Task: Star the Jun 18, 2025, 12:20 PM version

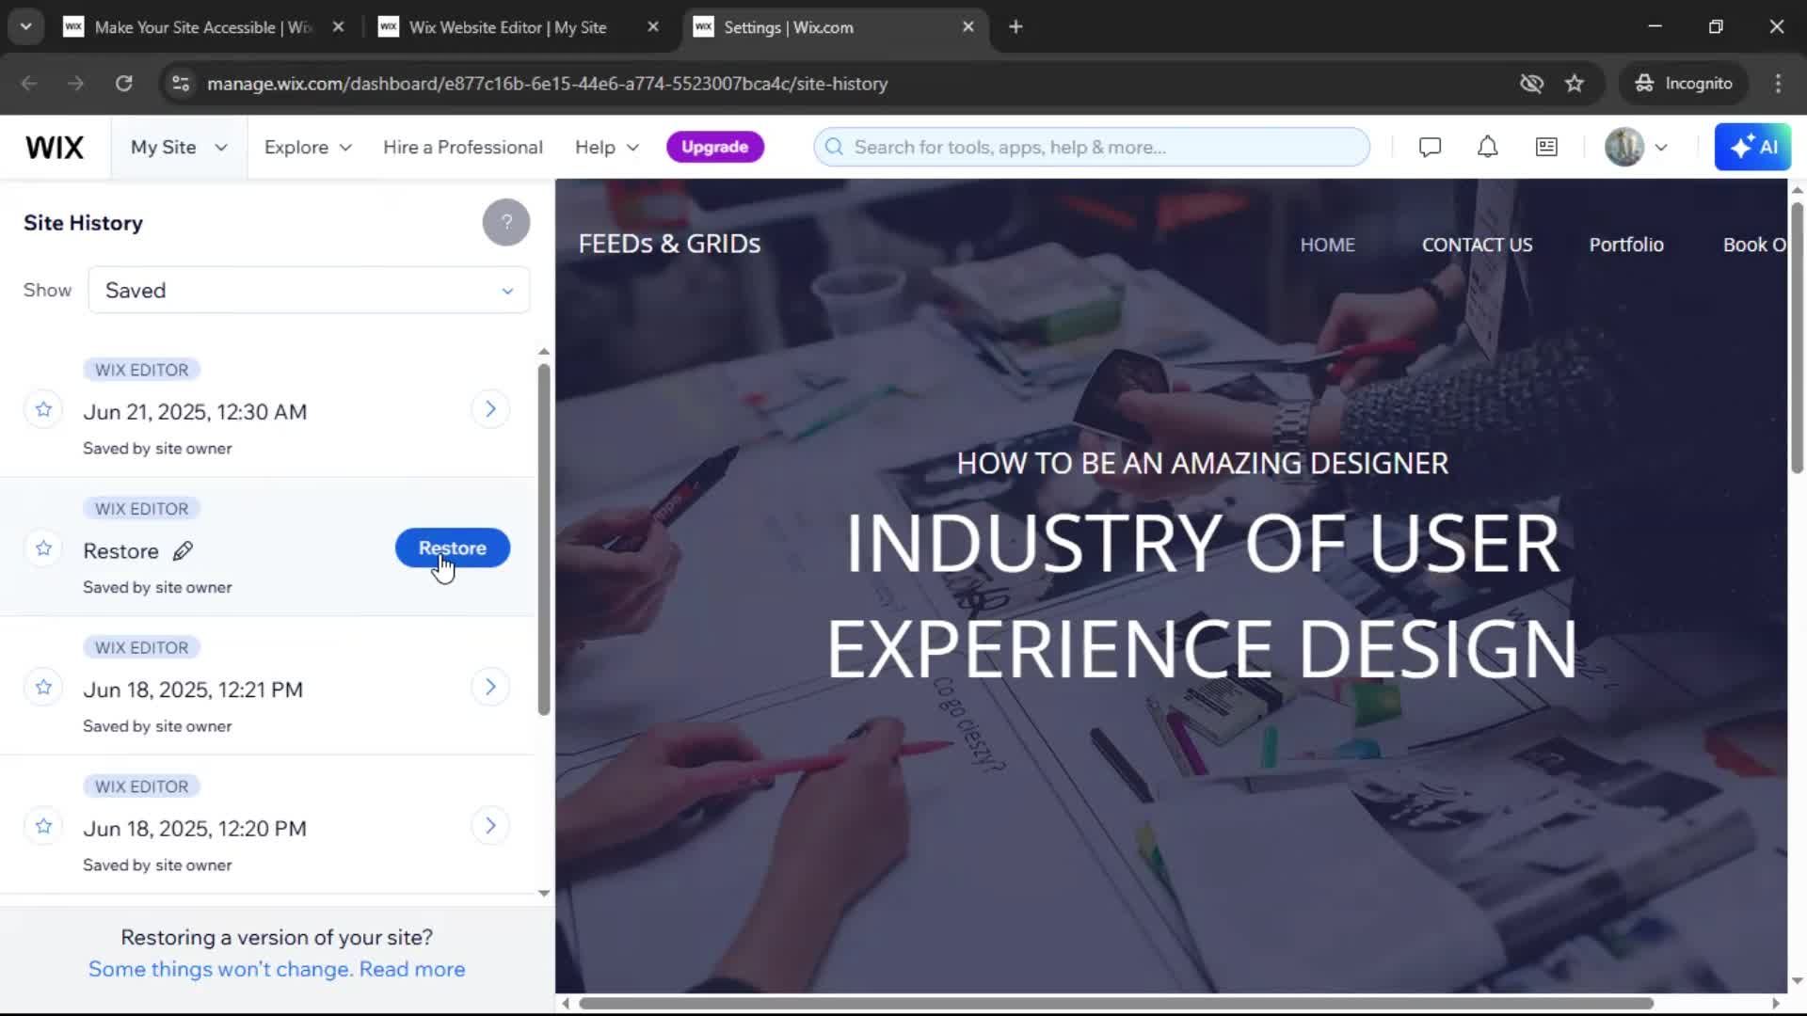Action: point(43,826)
